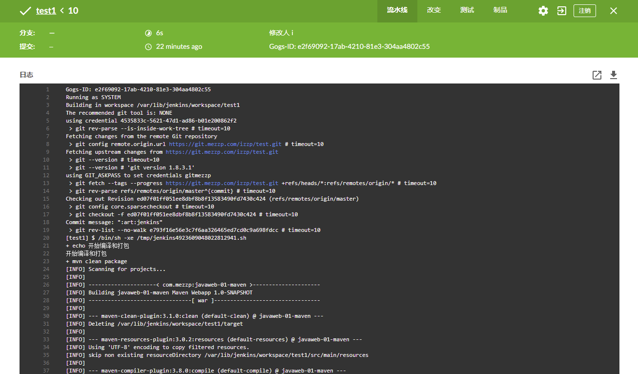Click run number 10 in header

coord(73,11)
